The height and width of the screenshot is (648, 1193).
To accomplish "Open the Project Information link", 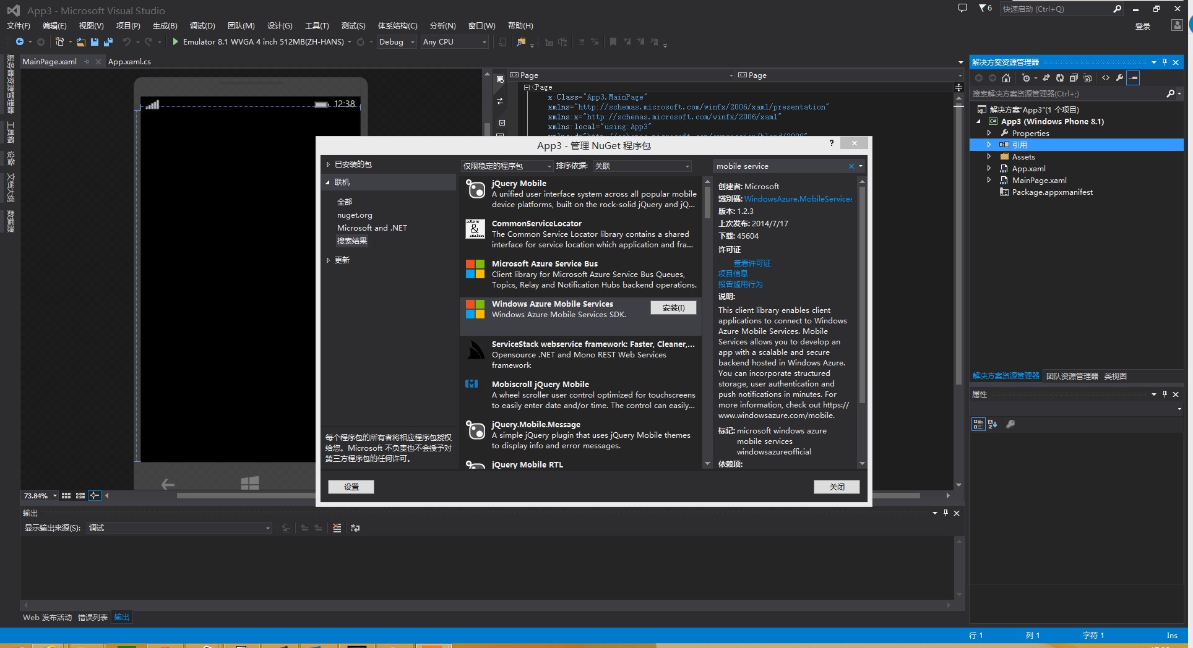I will click(x=733, y=273).
